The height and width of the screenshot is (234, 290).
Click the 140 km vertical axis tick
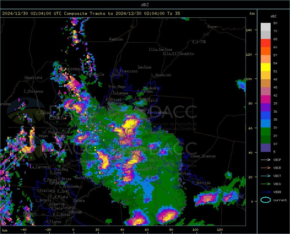[249, 30]
